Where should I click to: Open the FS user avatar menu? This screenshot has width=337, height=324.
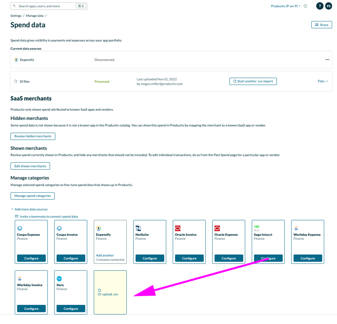[329, 6]
